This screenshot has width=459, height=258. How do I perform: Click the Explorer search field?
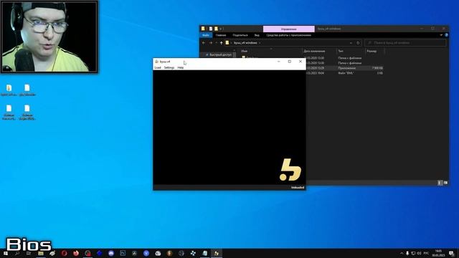pos(405,43)
